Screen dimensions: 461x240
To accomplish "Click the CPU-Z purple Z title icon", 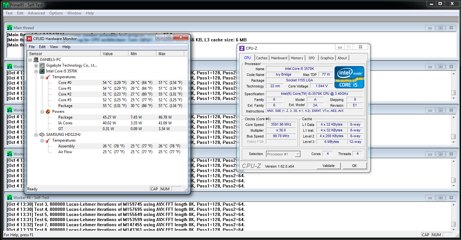I will pos(242,48).
